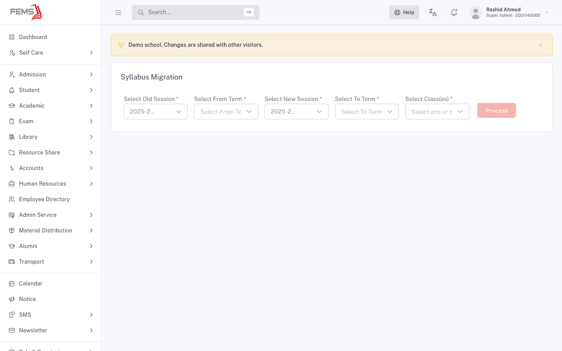The width and height of the screenshot is (562, 351).
Task: Click the Calendar sidebar item
Action: [51, 284]
